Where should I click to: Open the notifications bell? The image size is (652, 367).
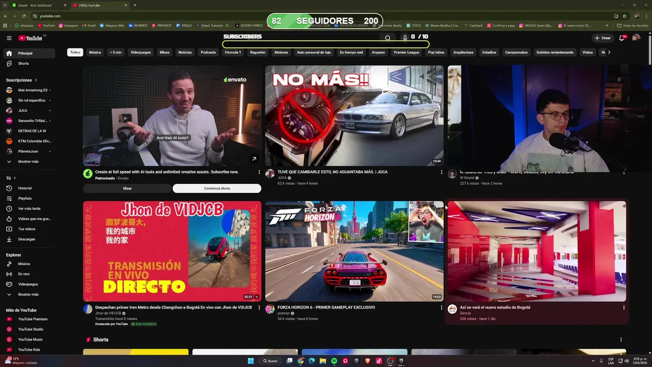[621, 38]
